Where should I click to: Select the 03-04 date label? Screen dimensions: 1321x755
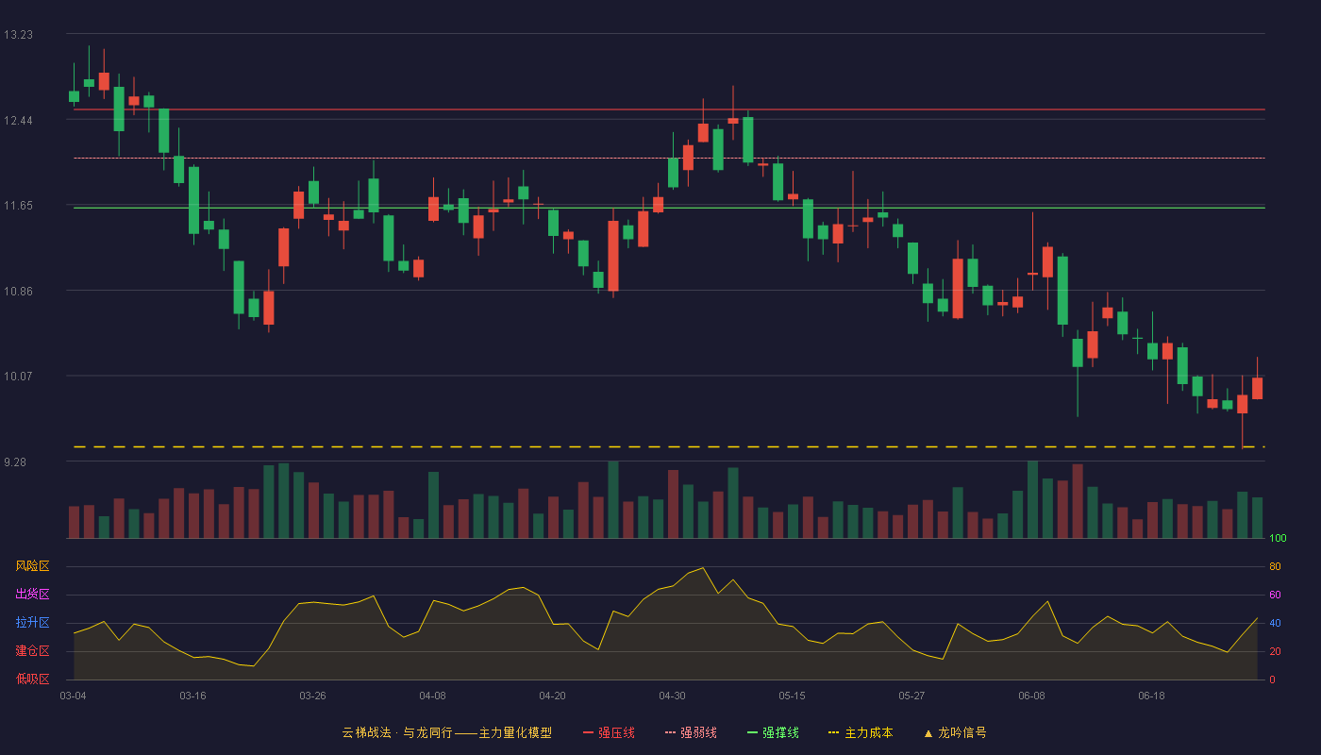coord(73,696)
